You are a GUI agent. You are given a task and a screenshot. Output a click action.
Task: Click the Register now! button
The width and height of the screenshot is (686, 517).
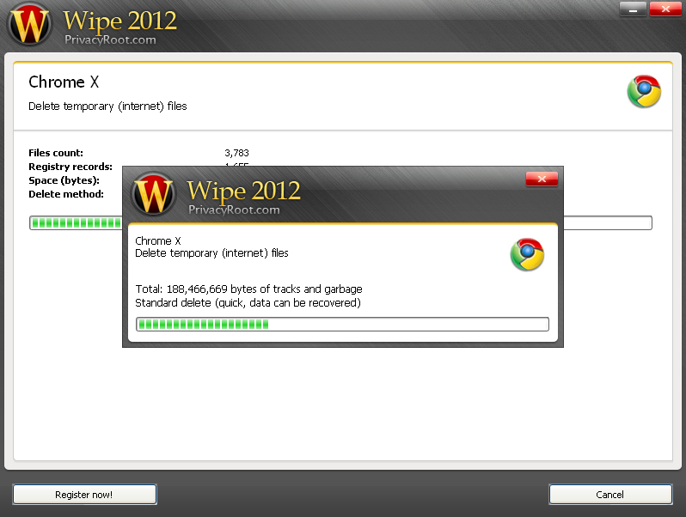tap(84, 495)
